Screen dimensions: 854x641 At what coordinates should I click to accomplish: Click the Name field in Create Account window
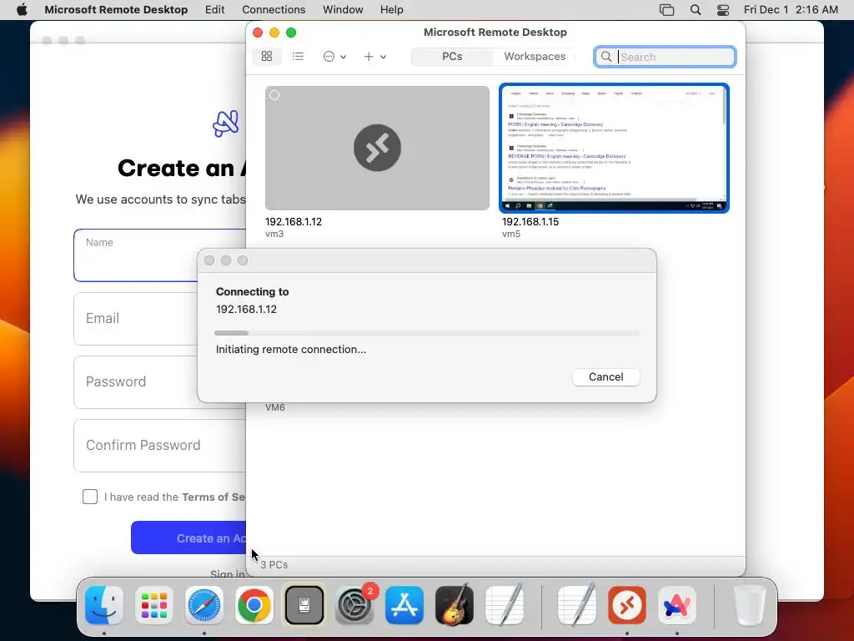pyautogui.click(x=160, y=255)
